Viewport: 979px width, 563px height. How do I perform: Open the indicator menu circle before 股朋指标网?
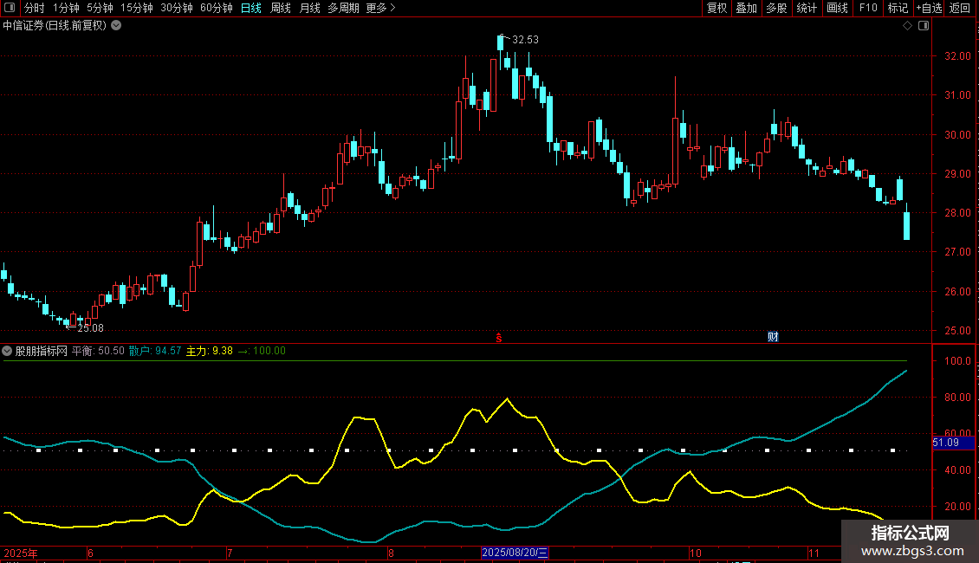[x=7, y=351]
